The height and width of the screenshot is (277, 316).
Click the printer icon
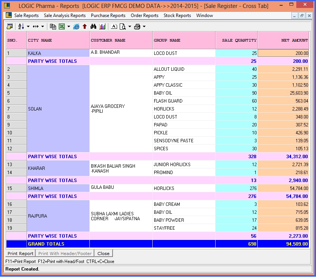[x=137, y=26]
